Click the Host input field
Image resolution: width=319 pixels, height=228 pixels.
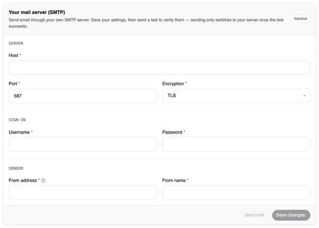point(159,67)
